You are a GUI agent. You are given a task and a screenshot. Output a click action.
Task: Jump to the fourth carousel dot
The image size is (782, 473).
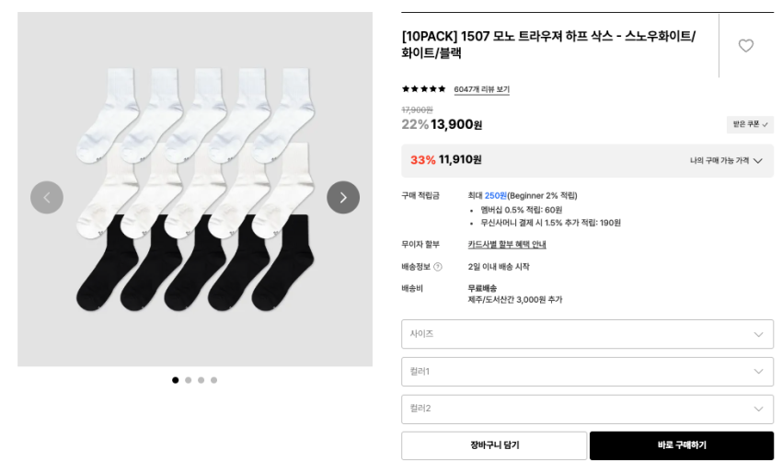point(214,380)
